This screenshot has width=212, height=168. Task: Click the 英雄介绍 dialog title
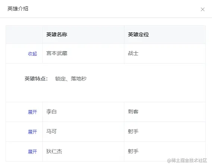coord(18,9)
